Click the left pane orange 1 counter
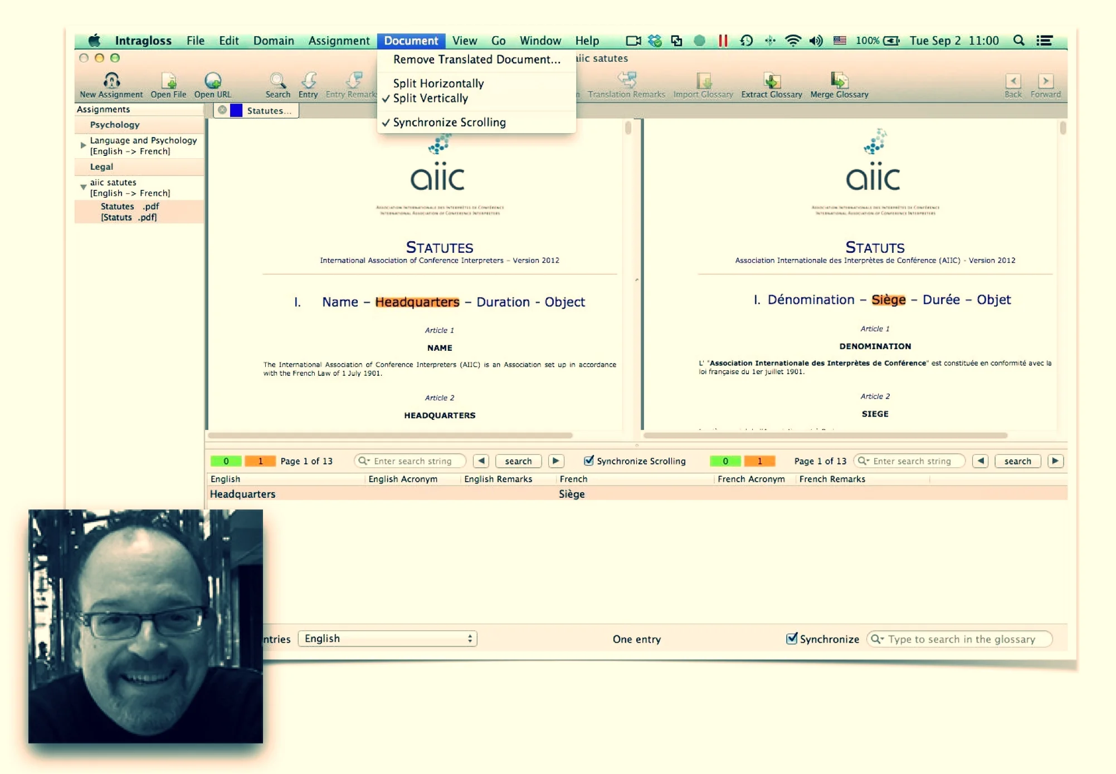 [260, 461]
